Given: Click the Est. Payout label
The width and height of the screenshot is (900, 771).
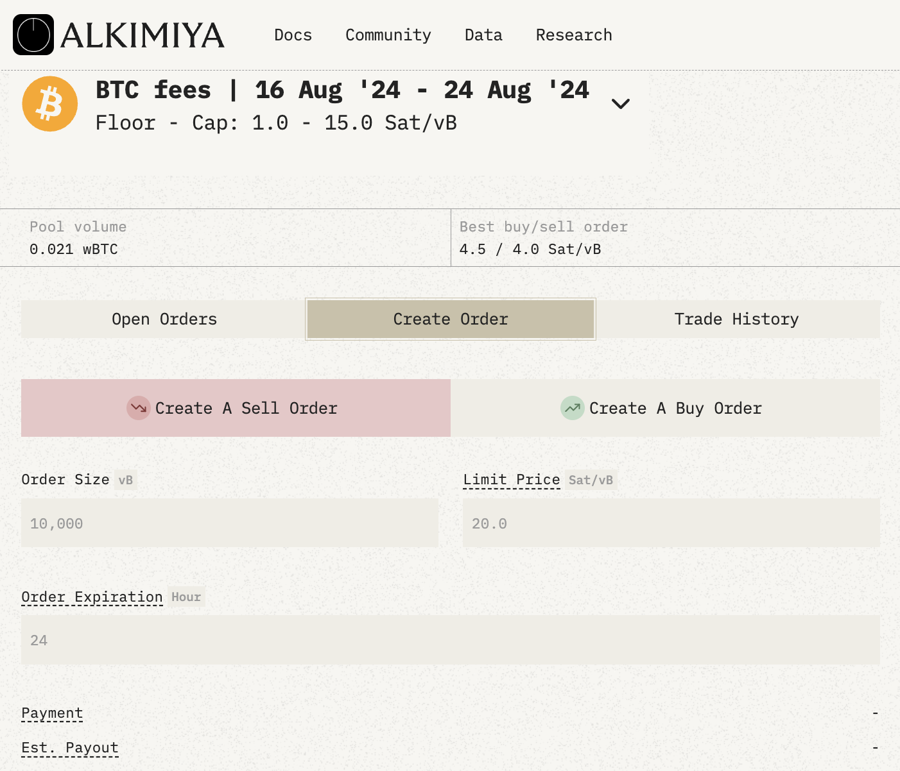Looking at the screenshot, I should (70, 748).
